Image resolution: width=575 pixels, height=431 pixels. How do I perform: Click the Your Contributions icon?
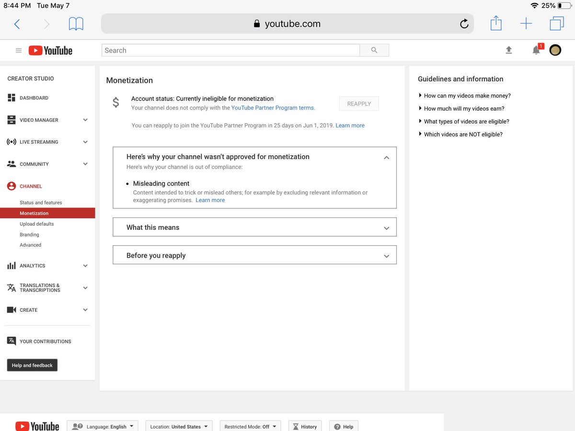11,341
